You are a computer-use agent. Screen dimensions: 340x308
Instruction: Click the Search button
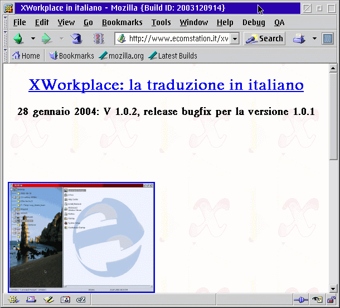[x=264, y=38]
